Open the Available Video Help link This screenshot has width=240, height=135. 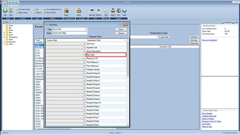pos(209,116)
